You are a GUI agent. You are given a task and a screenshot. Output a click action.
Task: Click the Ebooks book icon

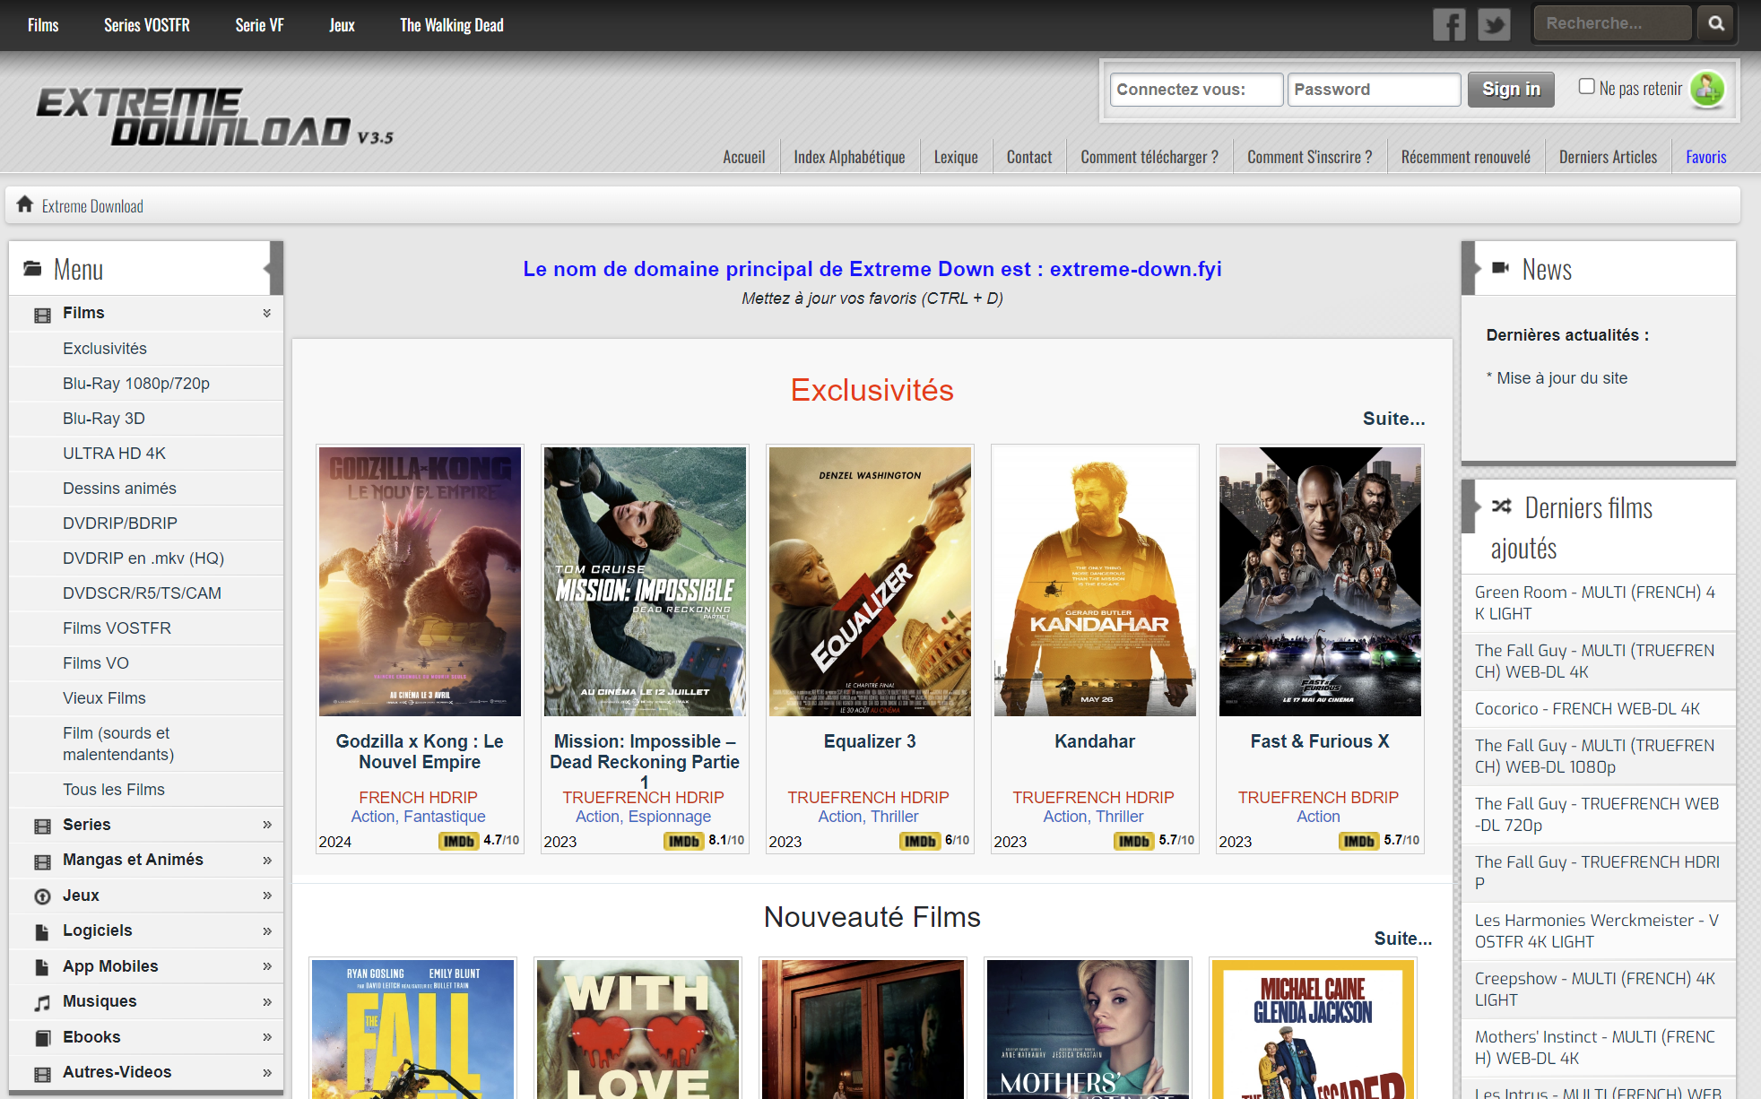point(42,1038)
